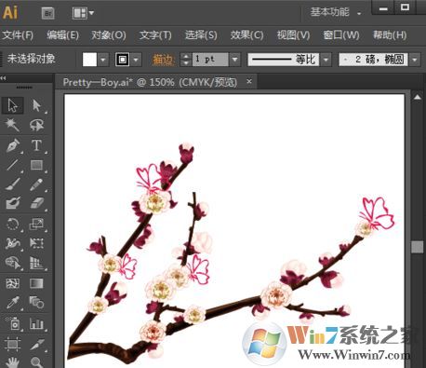Click the 1 pt stroke weight field
The image size is (426, 368).
click(x=210, y=59)
